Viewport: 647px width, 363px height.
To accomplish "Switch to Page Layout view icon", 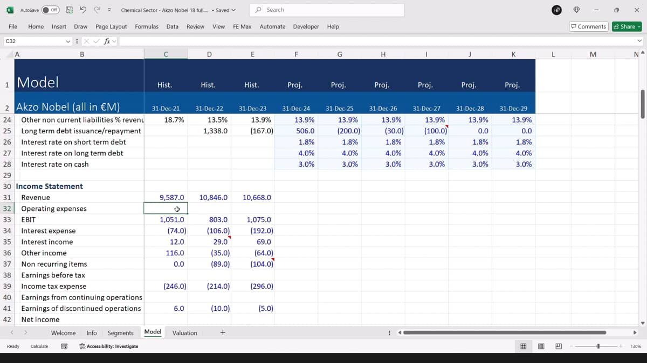I will [541, 346].
